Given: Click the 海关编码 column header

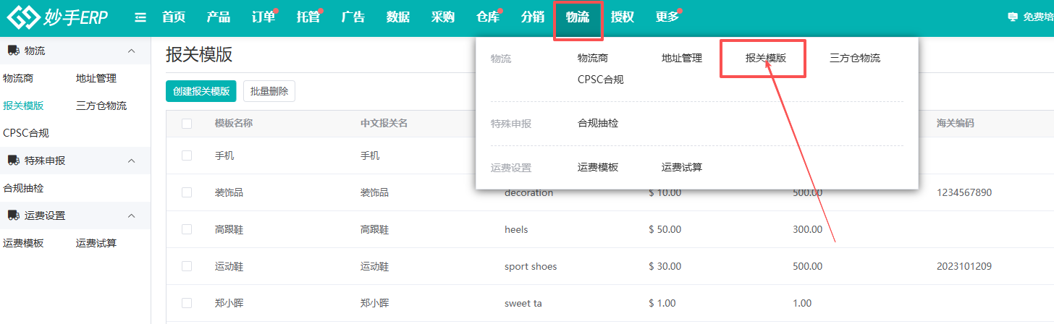Looking at the screenshot, I should click(956, 123).
